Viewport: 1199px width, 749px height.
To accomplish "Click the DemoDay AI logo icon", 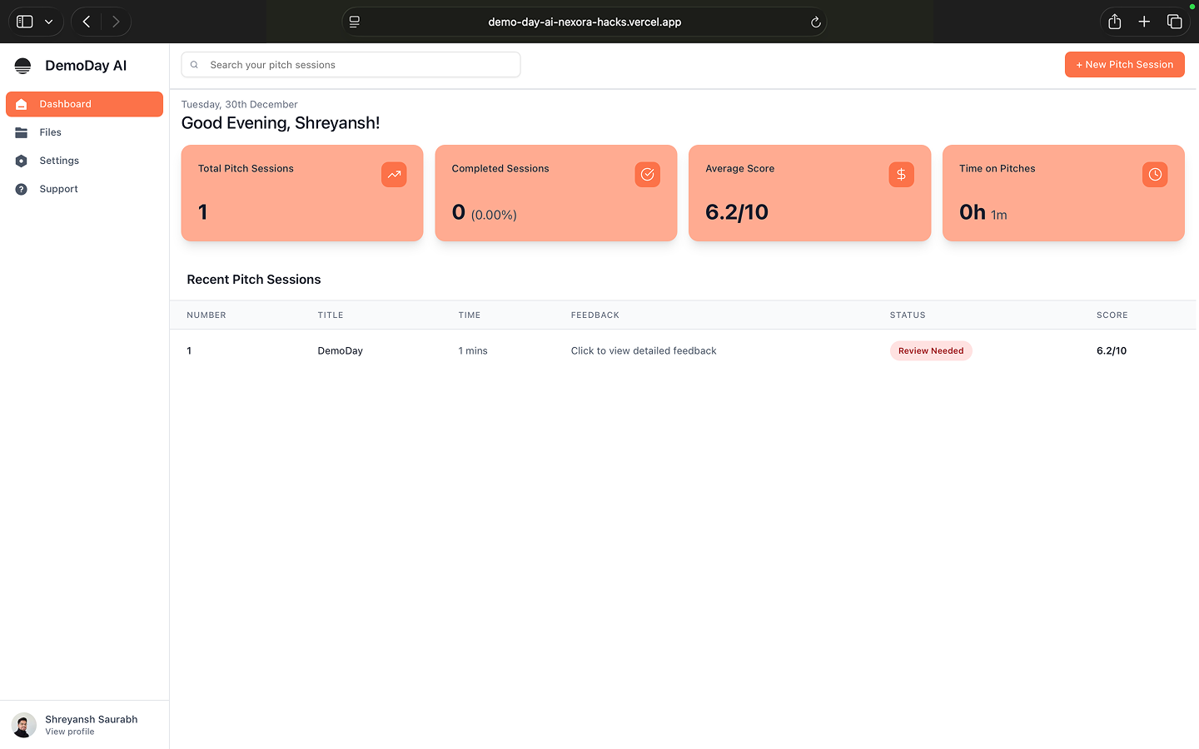I will pyautogui.click(x=22, y=66).
